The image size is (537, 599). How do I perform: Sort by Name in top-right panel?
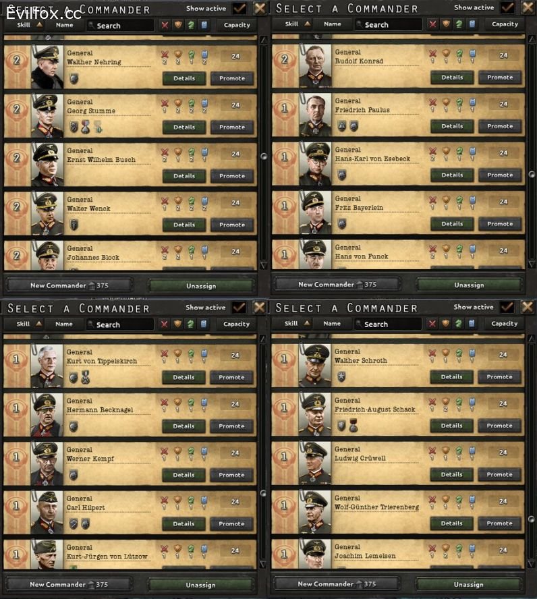pyautogui.click(x=333, y=24)
